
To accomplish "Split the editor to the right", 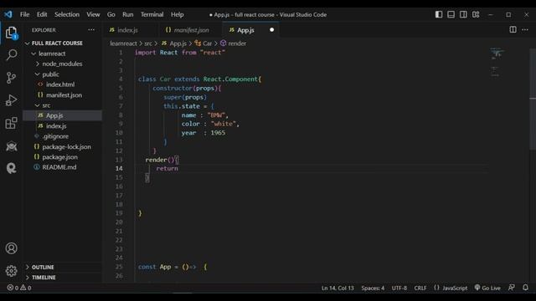I will [513, 30].
